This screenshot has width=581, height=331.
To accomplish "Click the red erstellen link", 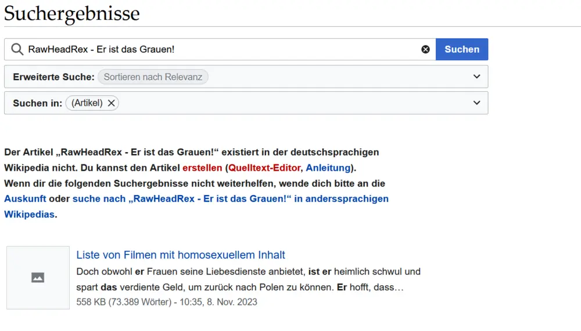I will click(202, 168).
